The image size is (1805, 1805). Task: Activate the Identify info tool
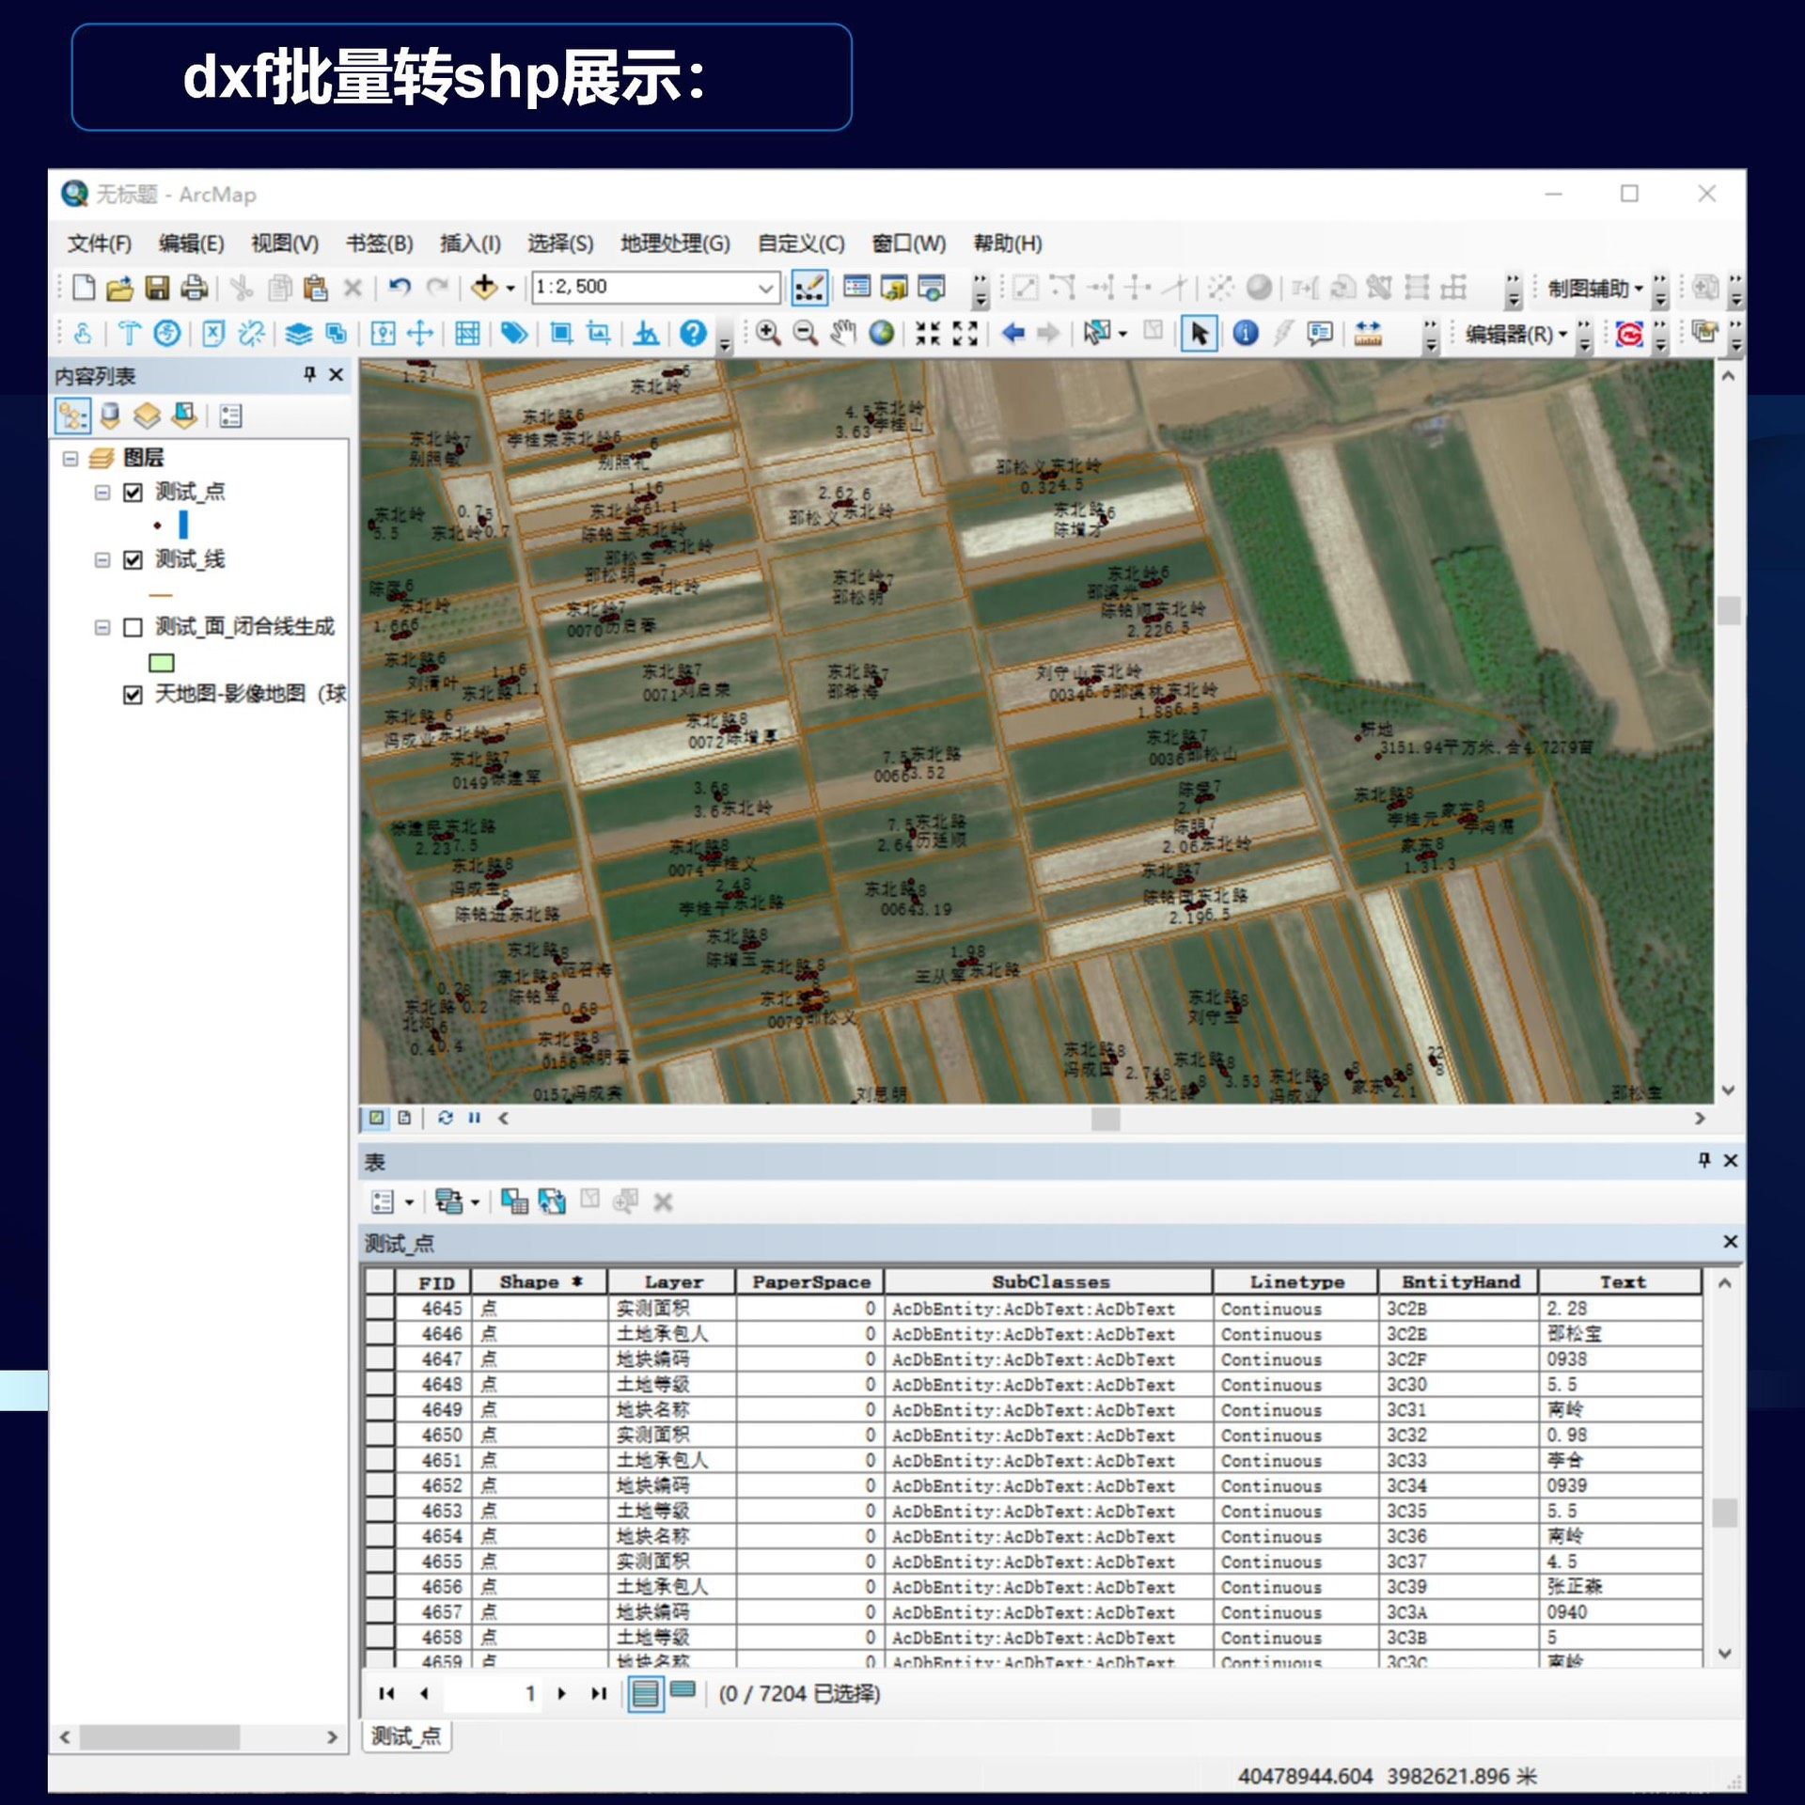[x=1245, y=333]
